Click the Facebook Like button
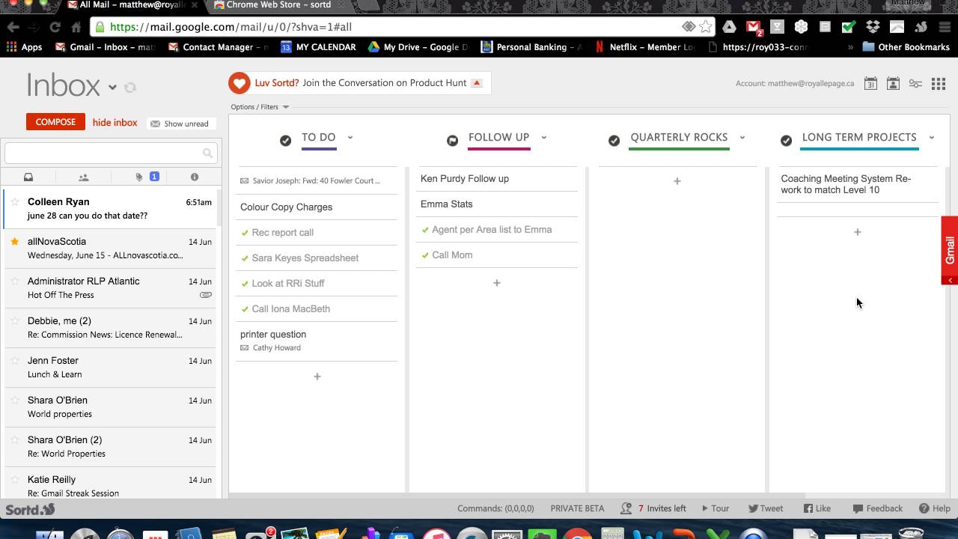The width and height of the screenshot is (958, 539). pos(817,509)
